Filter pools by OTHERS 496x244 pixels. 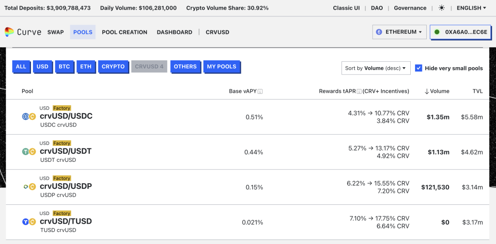pos(186,67)
